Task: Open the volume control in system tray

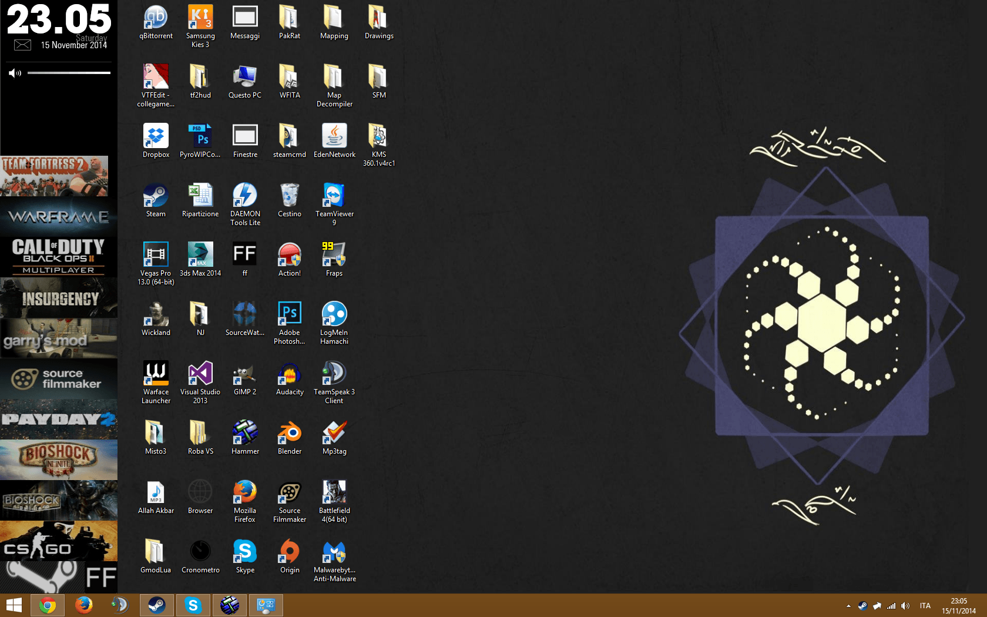Action: [905, 605]
